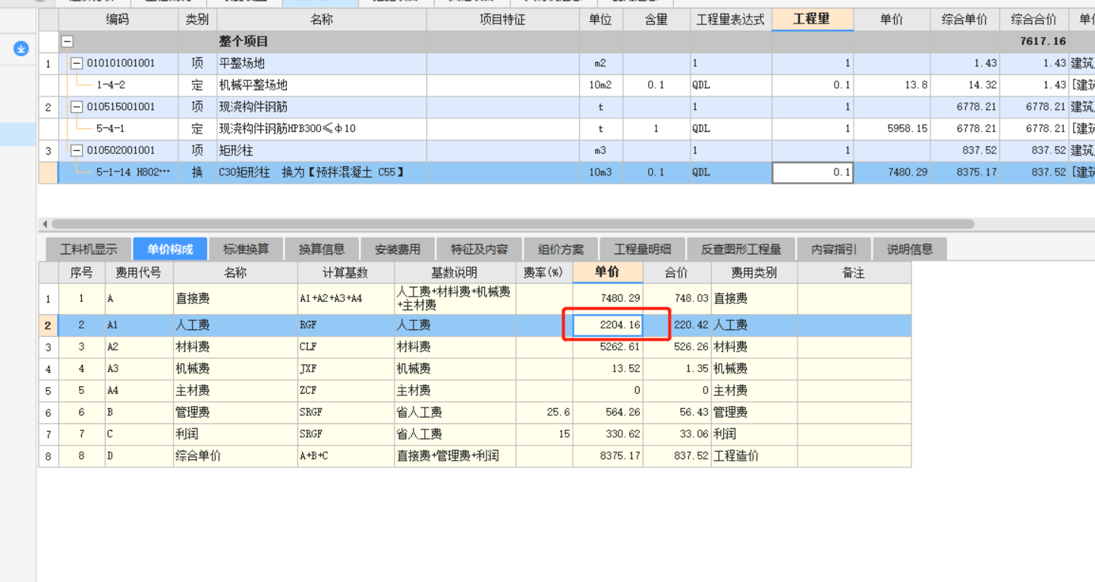
Task: Click the 工程量 column header in upper table
Action: click(812, 20)
